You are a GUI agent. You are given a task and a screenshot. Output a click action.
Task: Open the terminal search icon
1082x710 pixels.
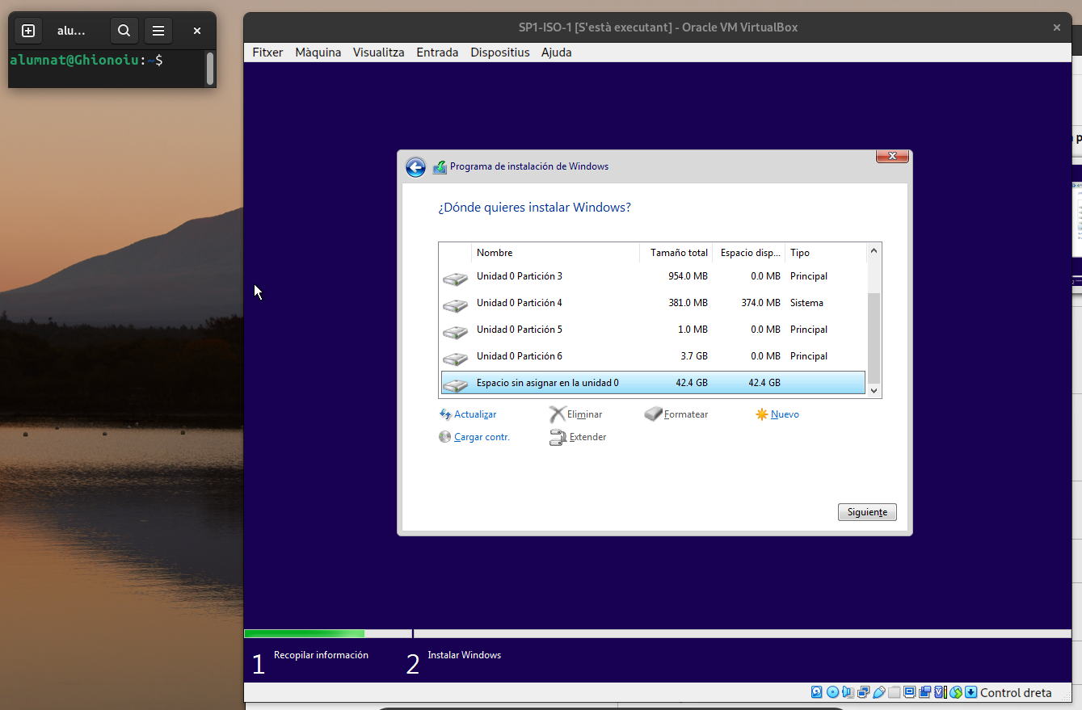tap(124, 31)
